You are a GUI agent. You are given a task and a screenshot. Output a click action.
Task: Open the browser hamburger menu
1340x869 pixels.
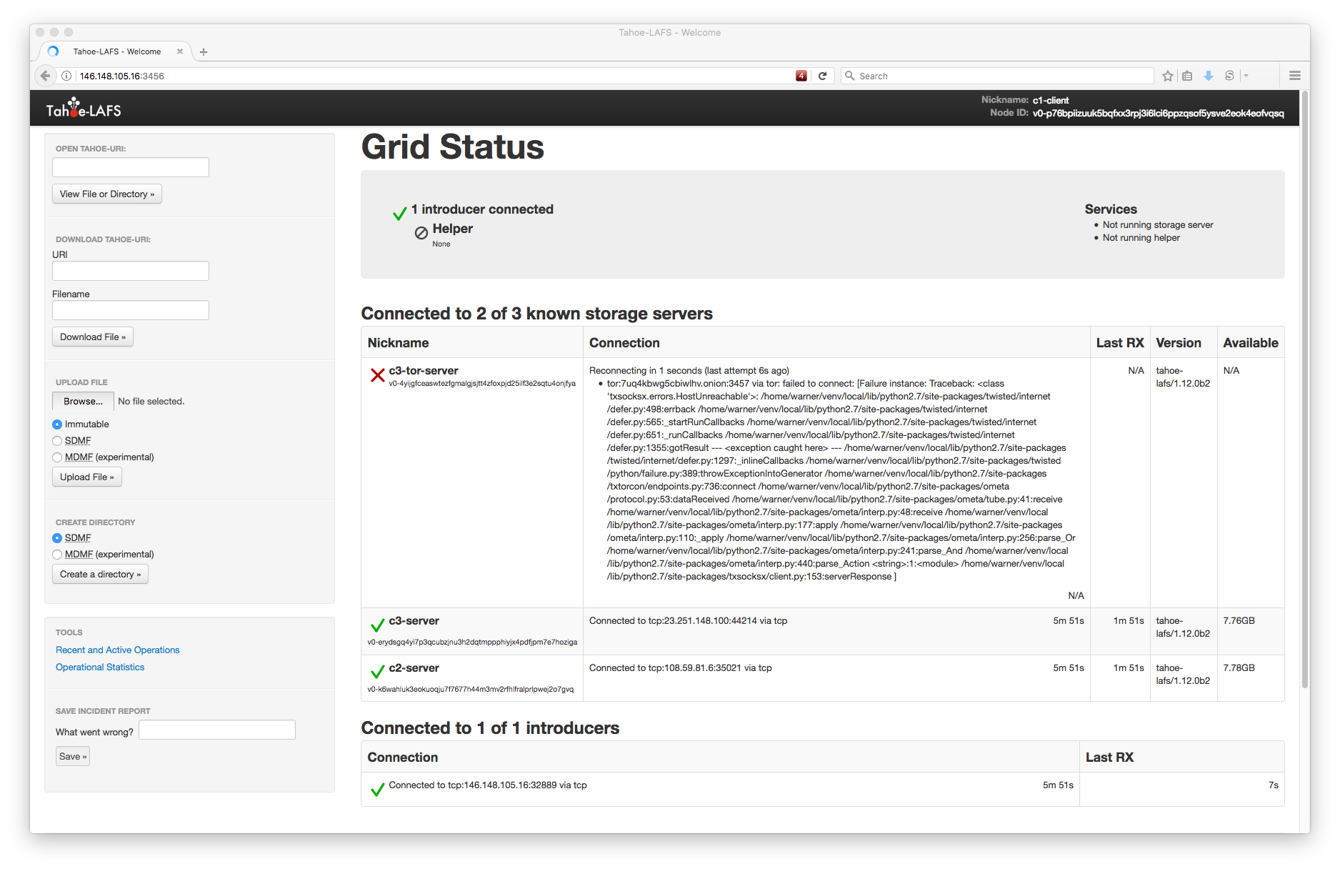coord(1294,76)
